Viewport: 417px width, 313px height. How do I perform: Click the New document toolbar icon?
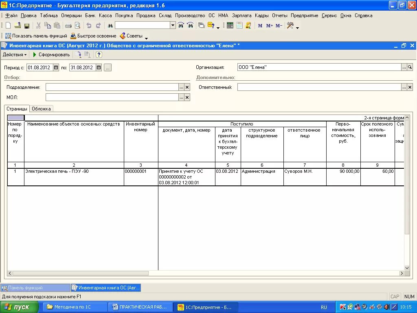tap(8, 26)
